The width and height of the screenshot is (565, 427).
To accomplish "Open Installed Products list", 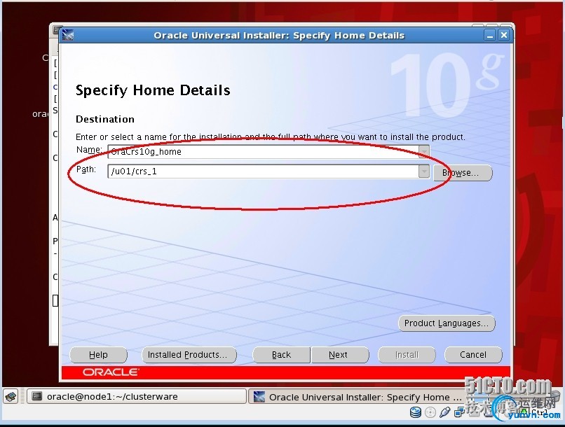I will [x=189, y=355].
